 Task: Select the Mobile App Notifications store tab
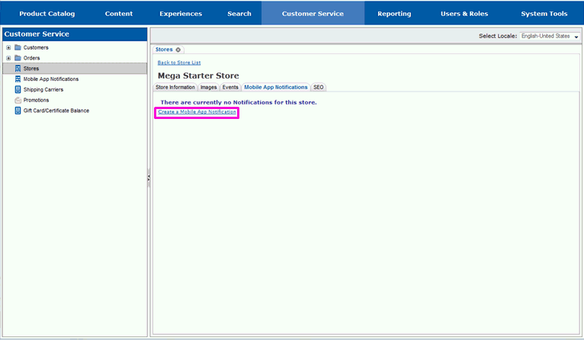[276, 87]
